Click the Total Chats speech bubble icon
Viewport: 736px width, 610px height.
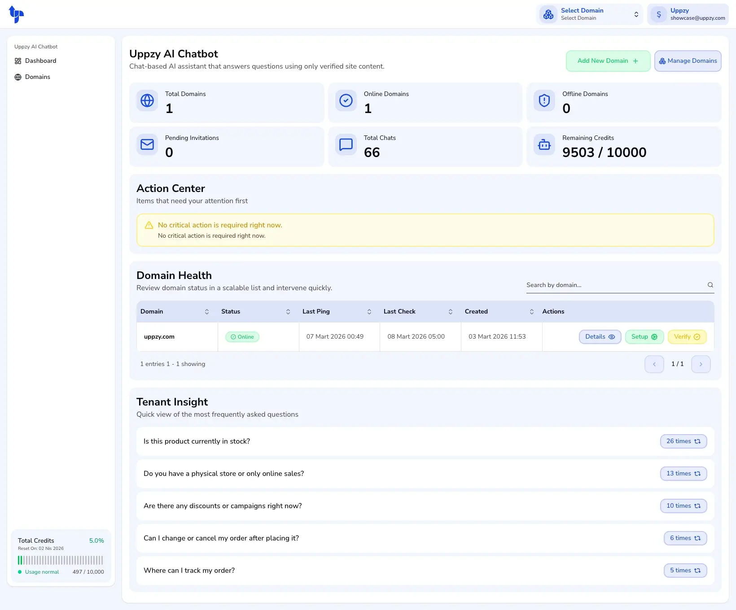(346, 144)
